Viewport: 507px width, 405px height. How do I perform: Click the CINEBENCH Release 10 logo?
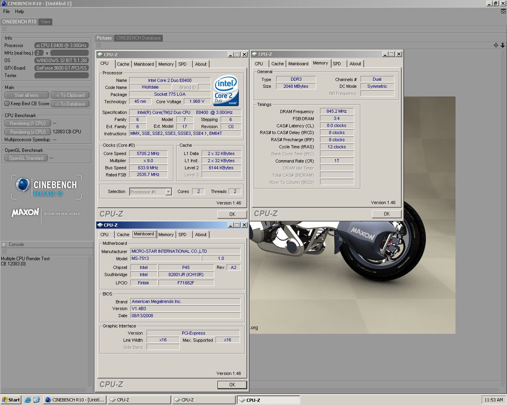(x=46, y=187)
